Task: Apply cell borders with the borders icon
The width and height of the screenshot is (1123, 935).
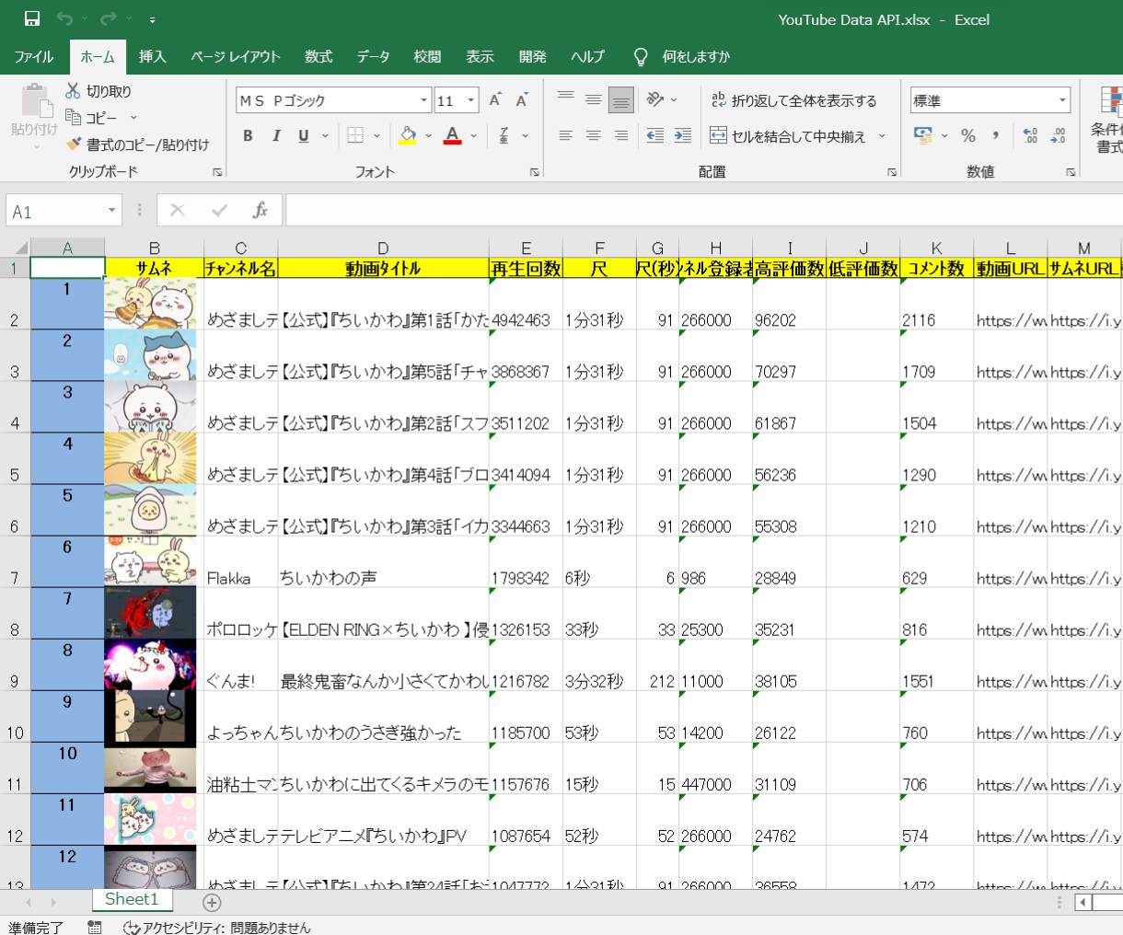Action: coord(355,135)
